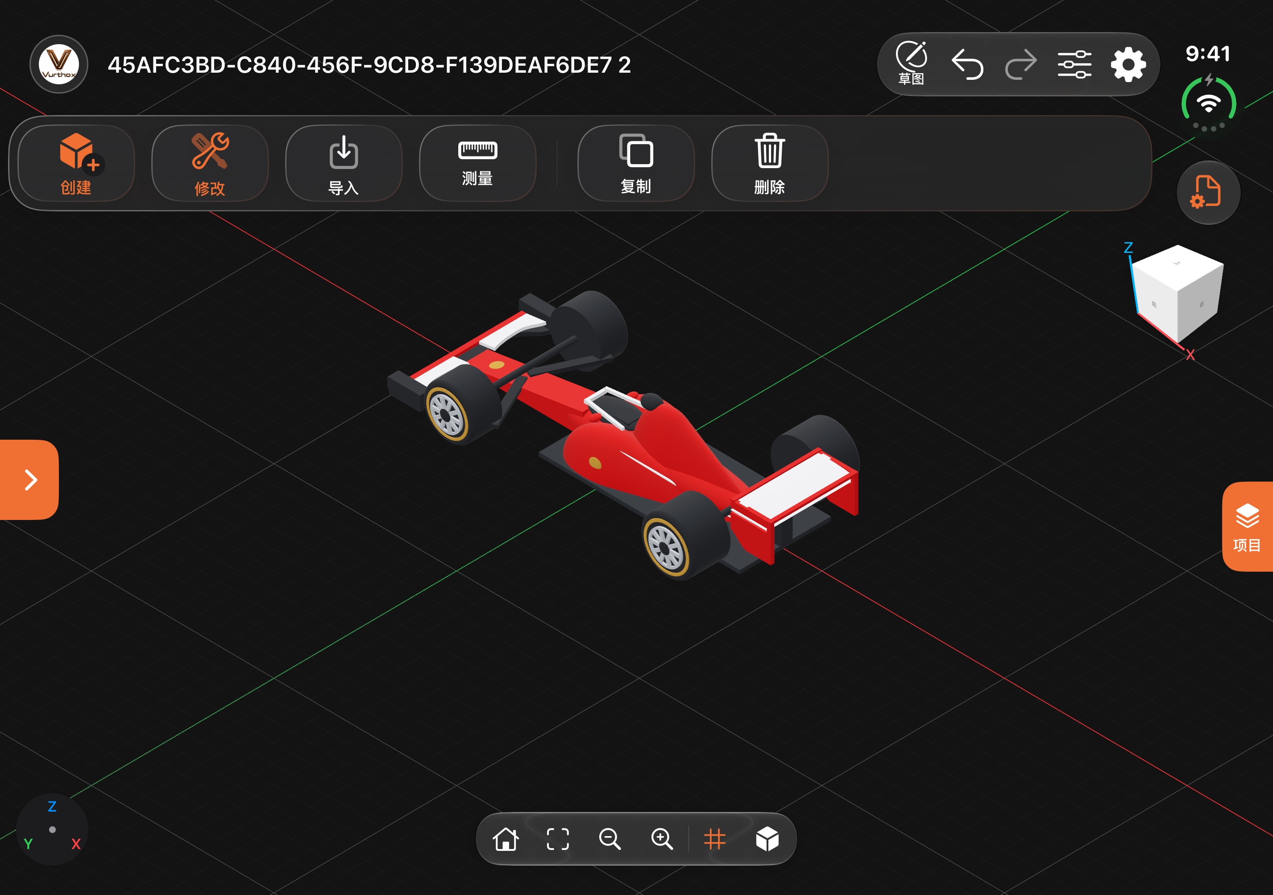The width and height of the screenshot is (1273, 895).
Task: Reset view with the home icon
Action: point(506,839)
